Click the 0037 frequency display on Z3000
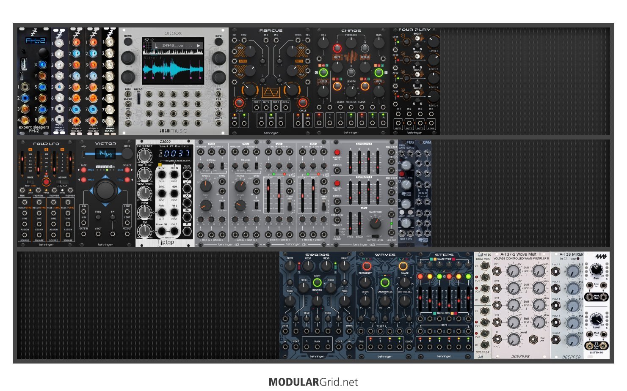The image size is (627, 391). click(x=177, y=153)
